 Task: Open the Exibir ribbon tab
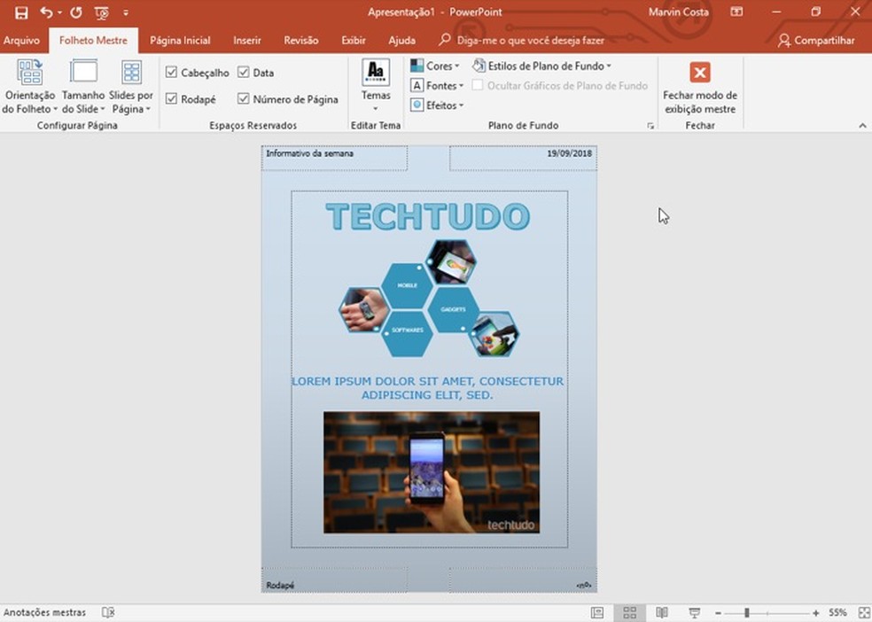pos(353,40)
